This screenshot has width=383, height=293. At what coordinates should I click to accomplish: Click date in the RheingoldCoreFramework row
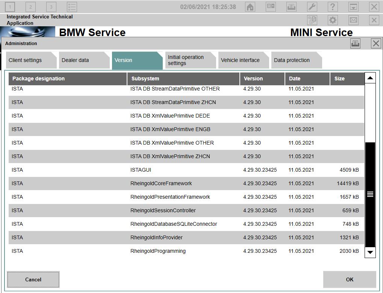click(x=301, y=184)
